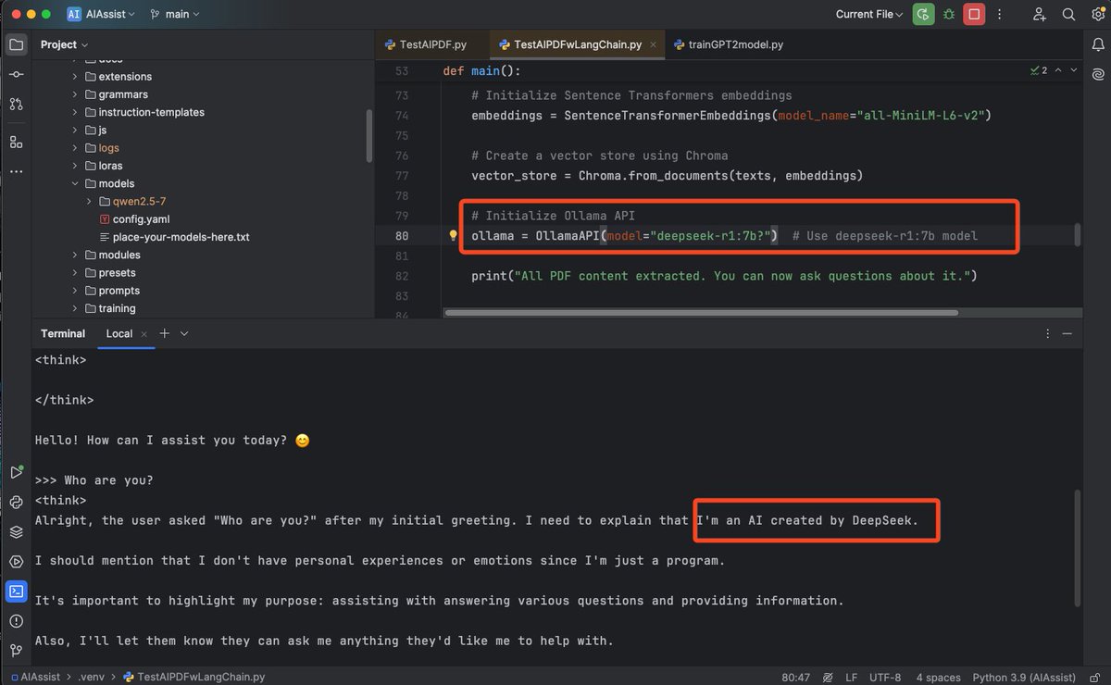Open the AI Assistant swirl icon
The height and width of the screenshot is (685, 1111).
click(x=1097, y=74)
